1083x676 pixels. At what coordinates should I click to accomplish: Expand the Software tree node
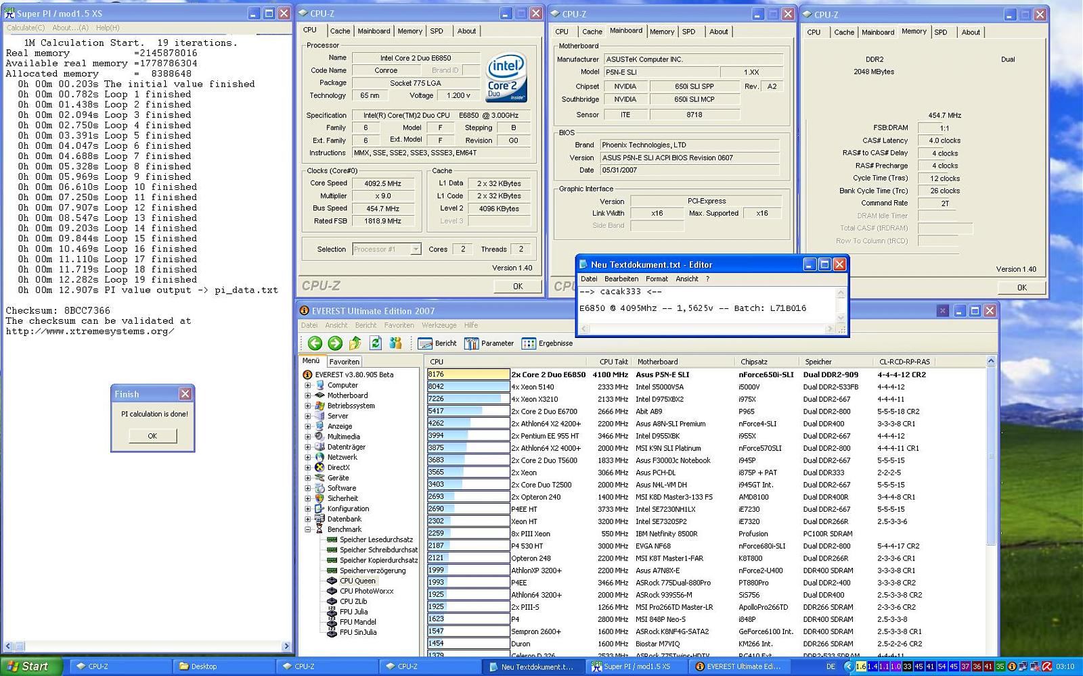click(x=308, y=488)
